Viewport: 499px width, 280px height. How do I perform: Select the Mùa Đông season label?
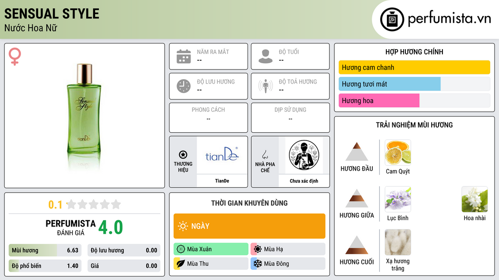click(x=277, y=263)
